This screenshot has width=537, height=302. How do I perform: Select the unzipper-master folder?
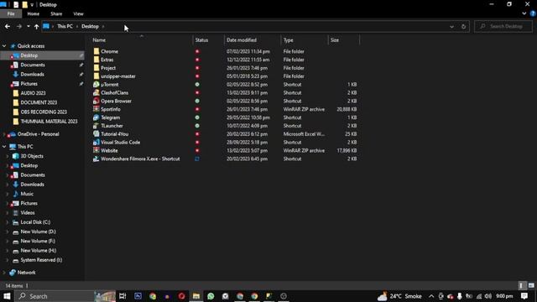[117, 76]
